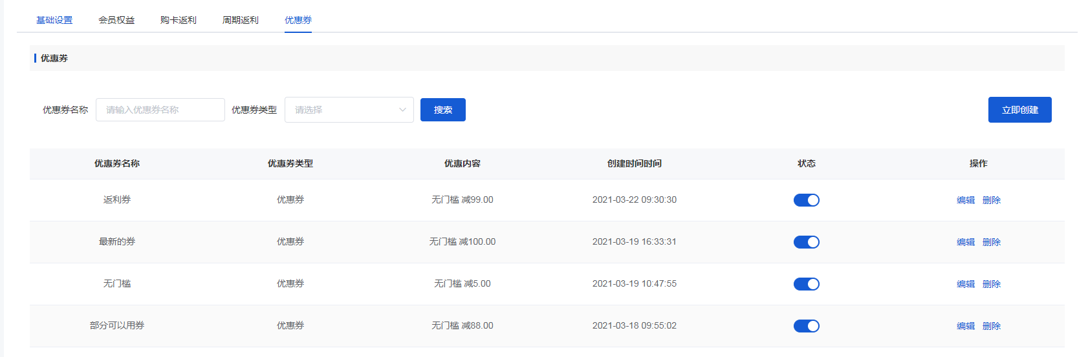Delete the 最新的券 row
Viewport: 1088px width, 357px height.
(992, 242)
